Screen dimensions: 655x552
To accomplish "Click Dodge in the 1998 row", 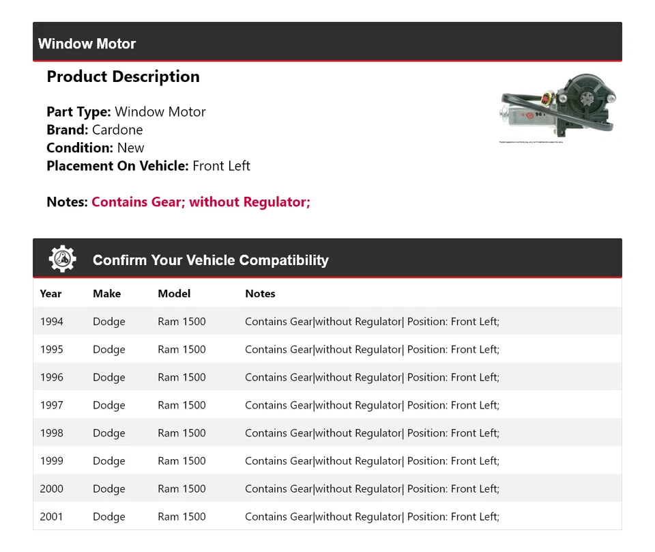I will pyautogui.click(x=109, y=433).
